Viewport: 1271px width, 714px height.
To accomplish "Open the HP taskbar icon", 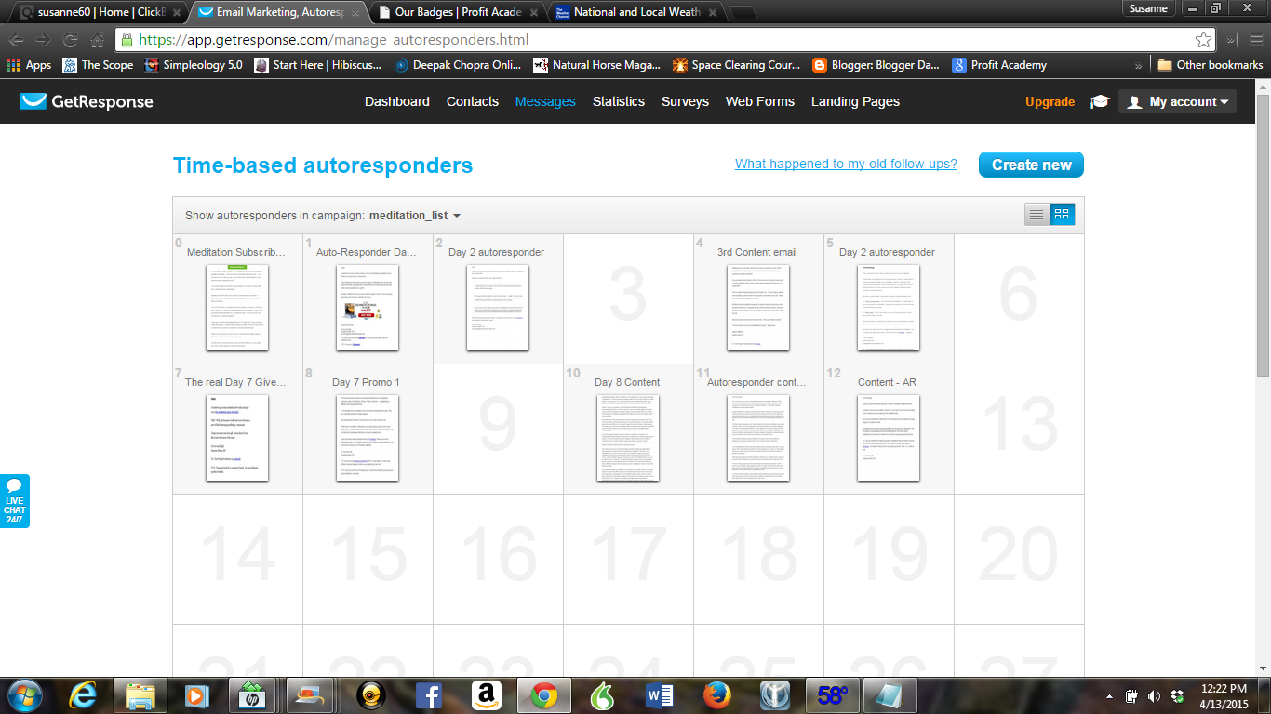I will click(x=252, y=694).
